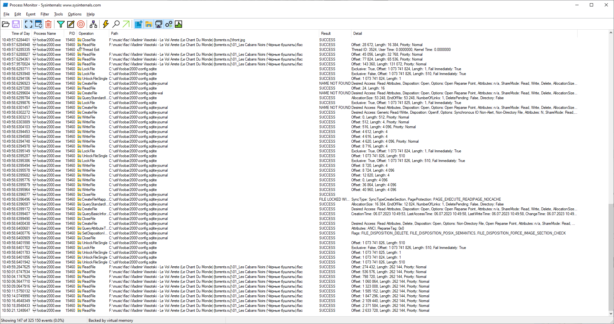This screenshot has width=614, height=324.
Task: Toggle Show Network Activity
Action: (158, 24)
